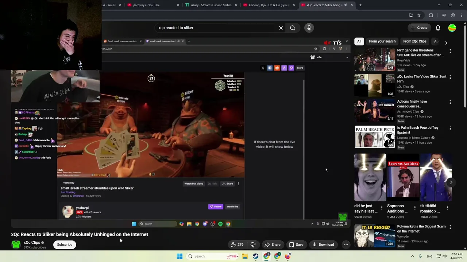467x262 pixels.
Task: Open the YouTube notifications bell
Action: tap(438, 28)
